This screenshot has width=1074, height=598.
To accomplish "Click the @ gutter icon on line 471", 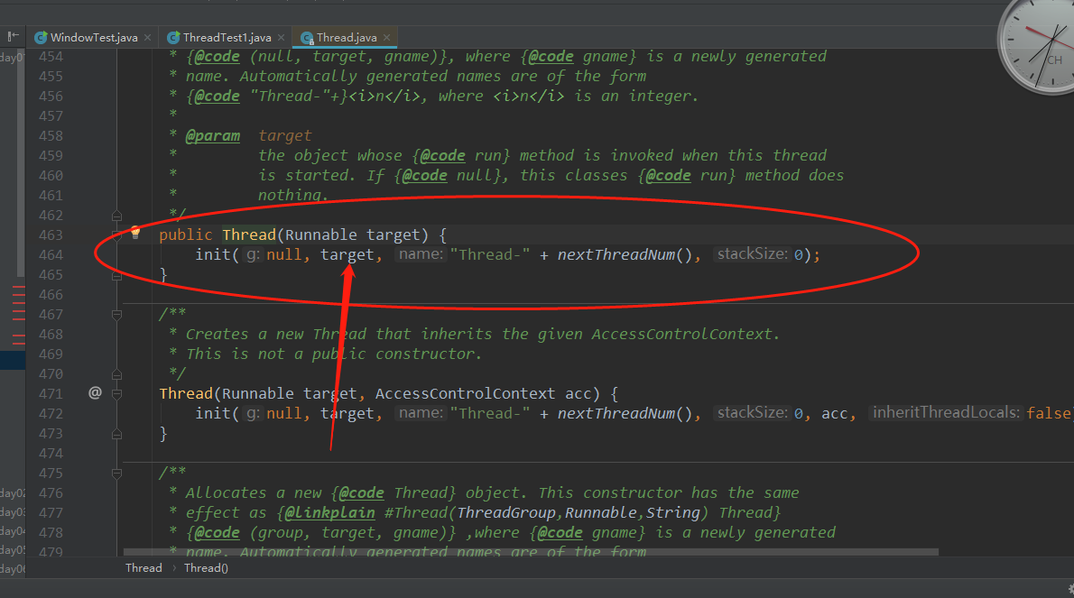I will [x=95, y=392].
